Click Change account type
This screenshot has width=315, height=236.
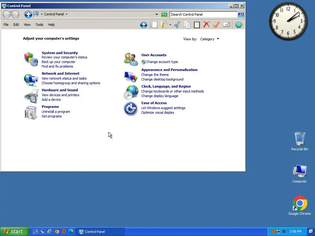pos(162,62)
